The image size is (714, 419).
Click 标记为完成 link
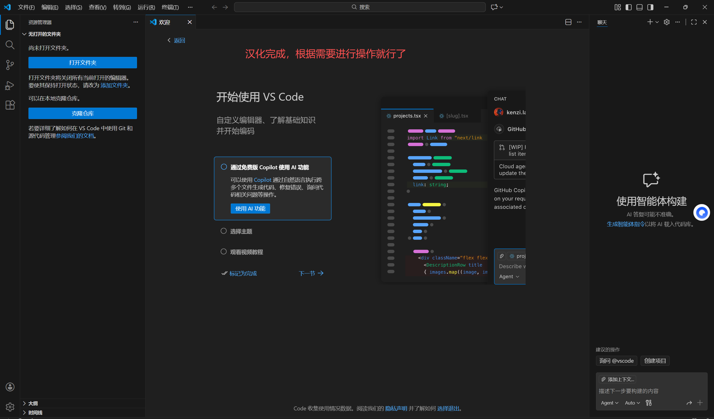coord(243,273)
